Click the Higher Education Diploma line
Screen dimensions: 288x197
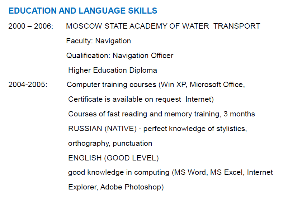click(x=112, y=70)
